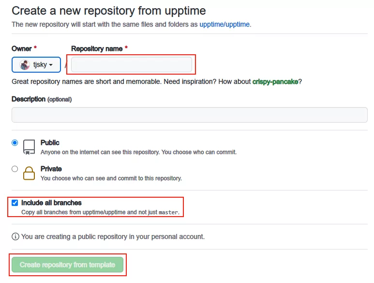Click Create repository from template button

[x=68, y=265]
